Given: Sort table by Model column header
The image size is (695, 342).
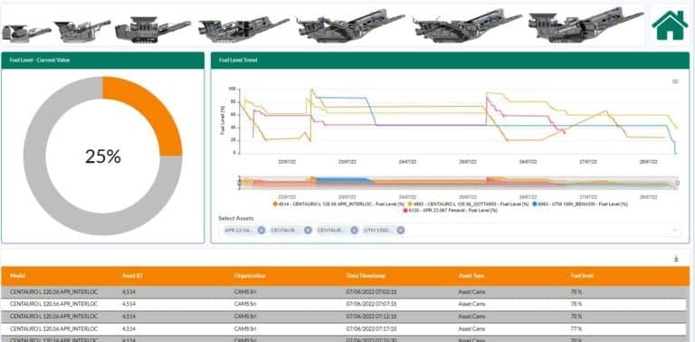Looking at the screenshot, I should pyautogui.click(x=17, y=276).
